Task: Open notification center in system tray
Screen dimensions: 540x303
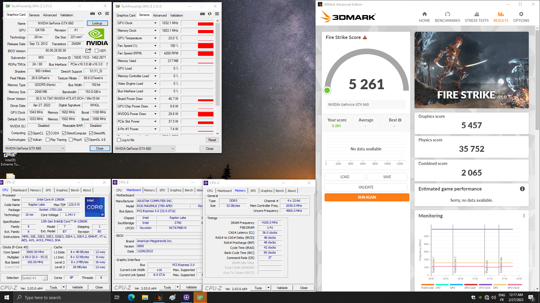Action: pyautogui.click(x=531, y=297)
